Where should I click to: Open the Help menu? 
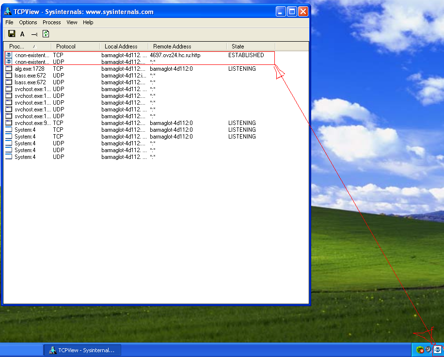coord(88,22)
